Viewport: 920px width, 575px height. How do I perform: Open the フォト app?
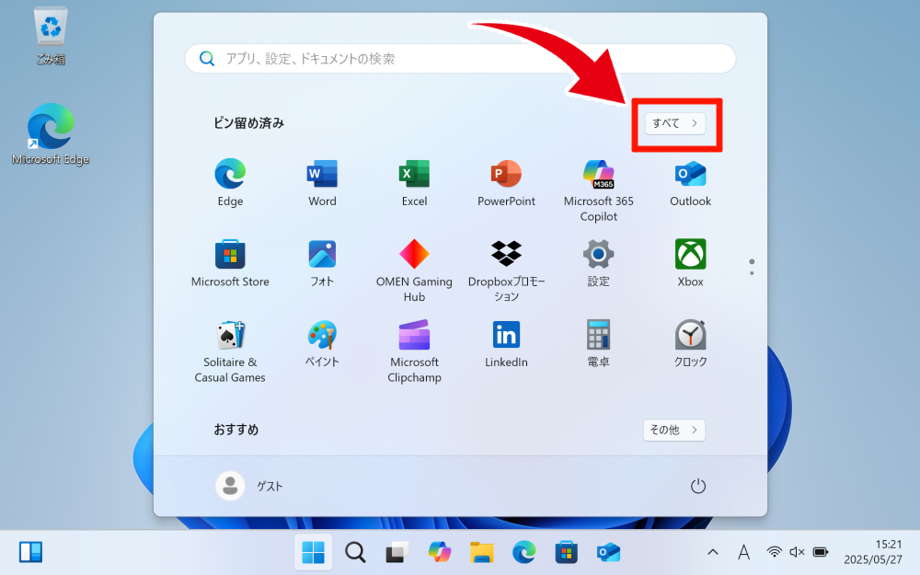click(322, 263)
